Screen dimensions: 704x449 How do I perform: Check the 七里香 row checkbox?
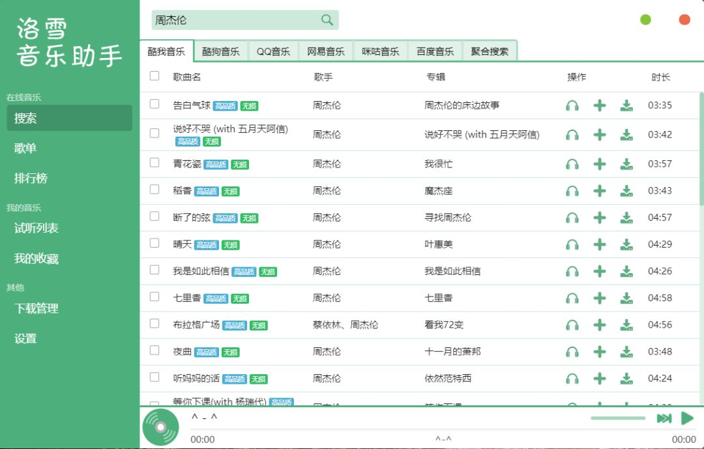coord(154,297)
